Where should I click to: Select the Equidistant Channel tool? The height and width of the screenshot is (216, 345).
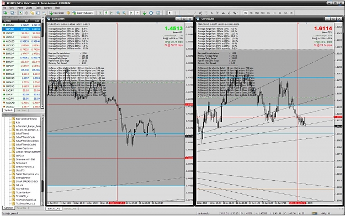[x=200, y=13]
